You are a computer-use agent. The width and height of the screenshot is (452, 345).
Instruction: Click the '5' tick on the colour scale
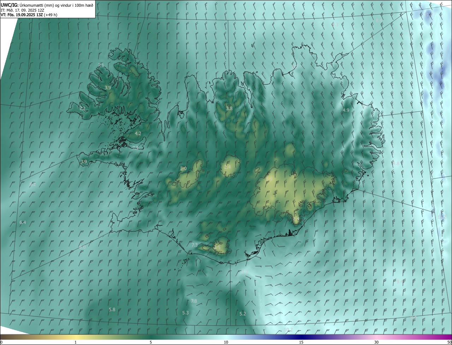click(x=151, y=342)
